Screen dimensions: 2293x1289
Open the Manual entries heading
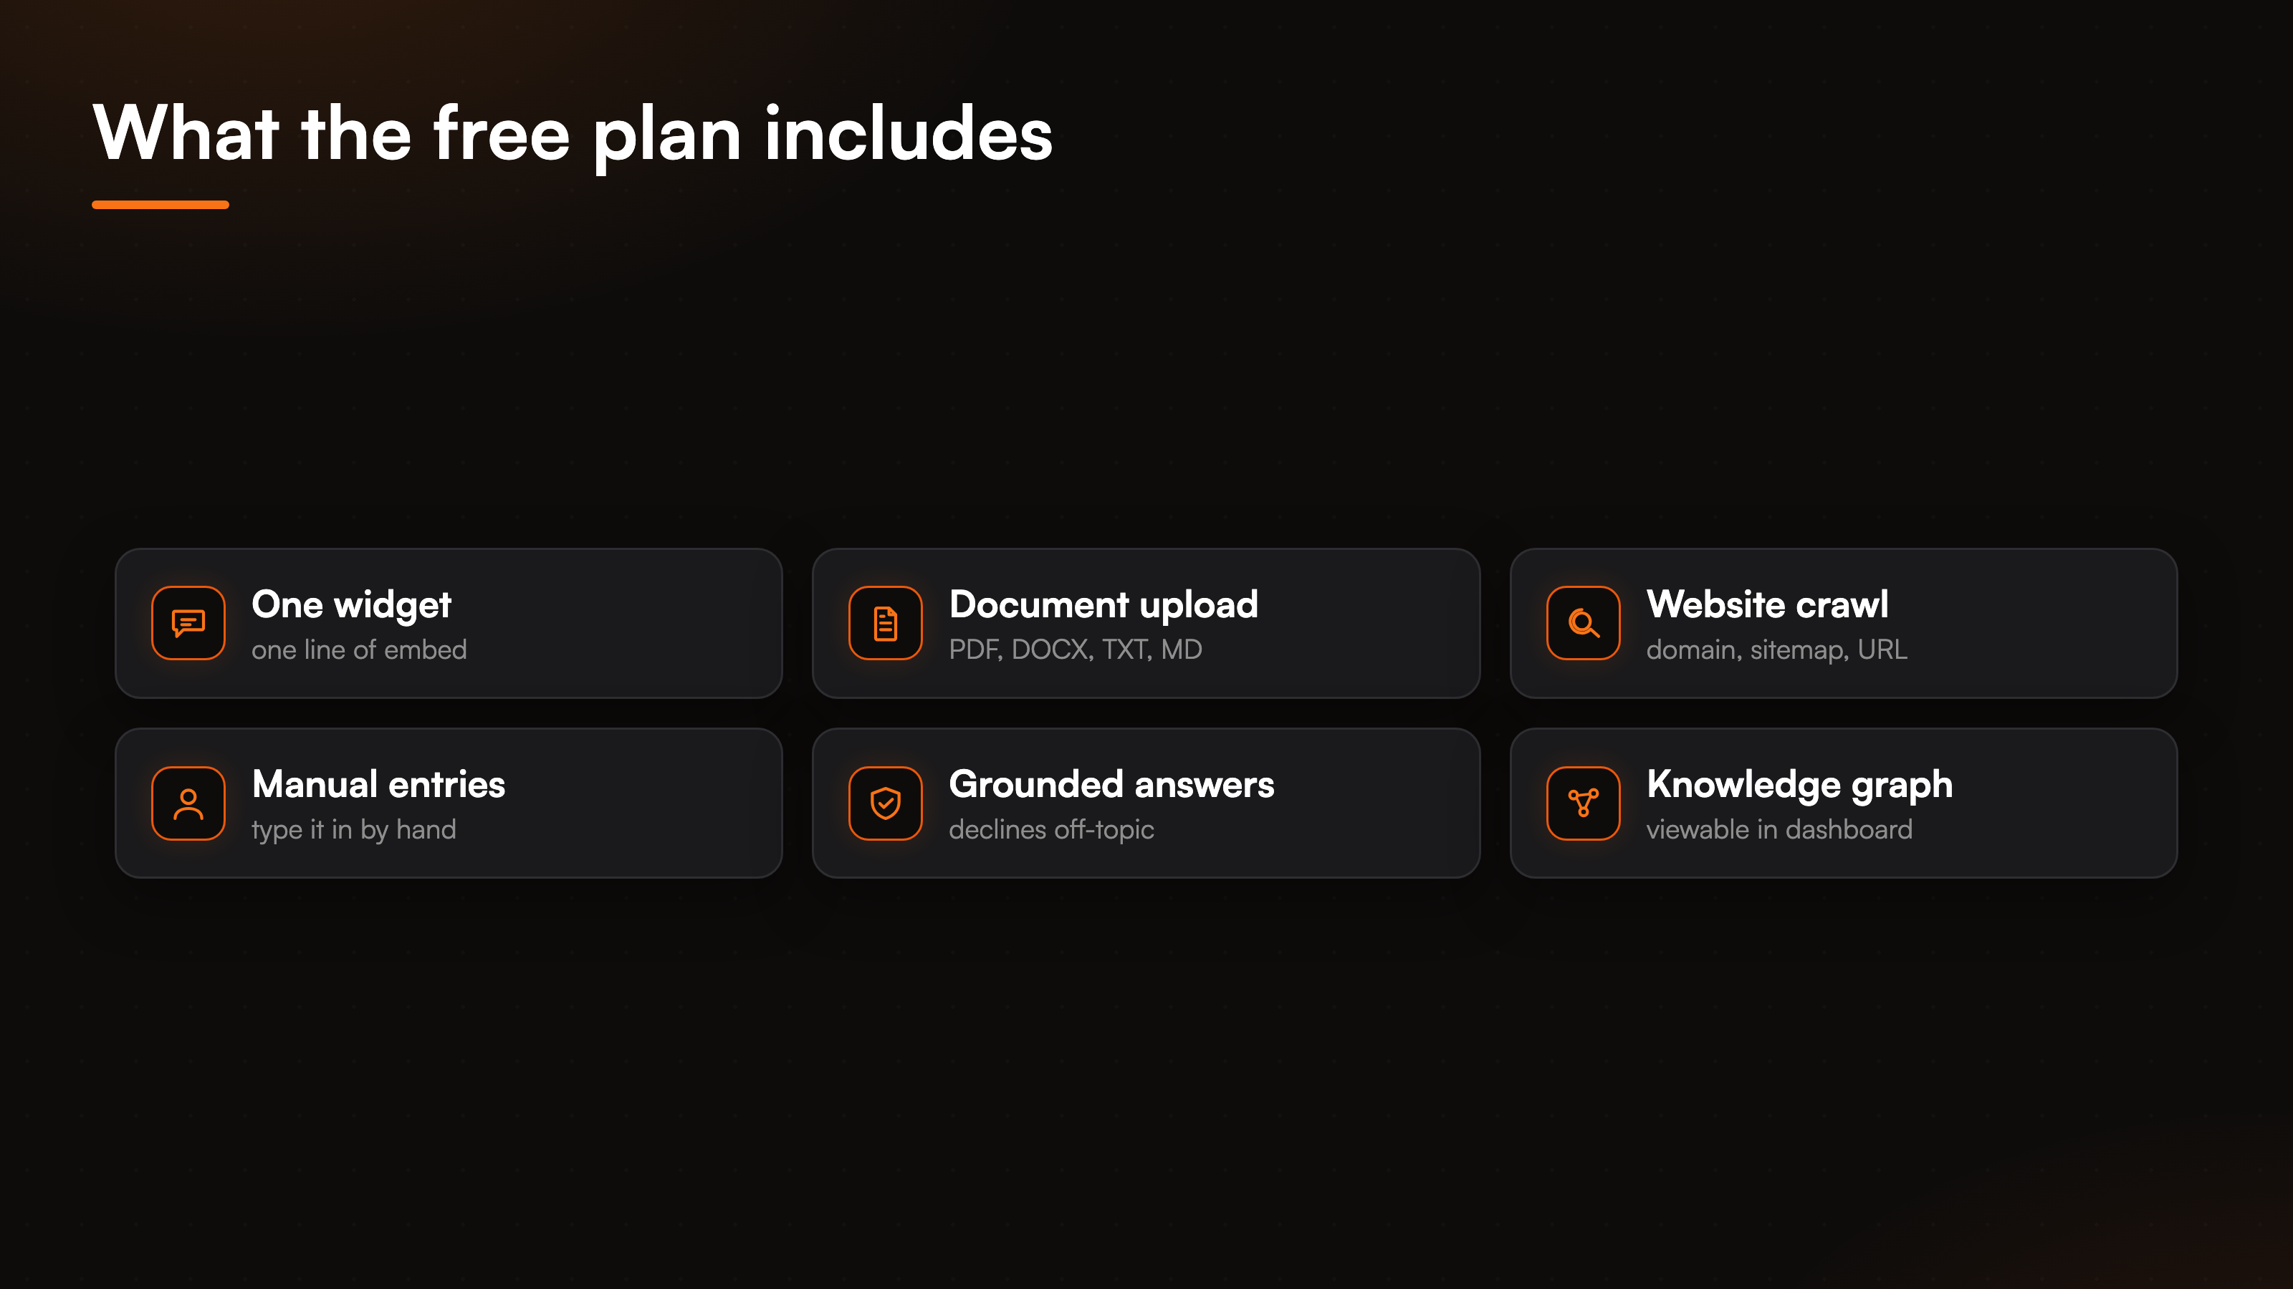coord(378,785)
